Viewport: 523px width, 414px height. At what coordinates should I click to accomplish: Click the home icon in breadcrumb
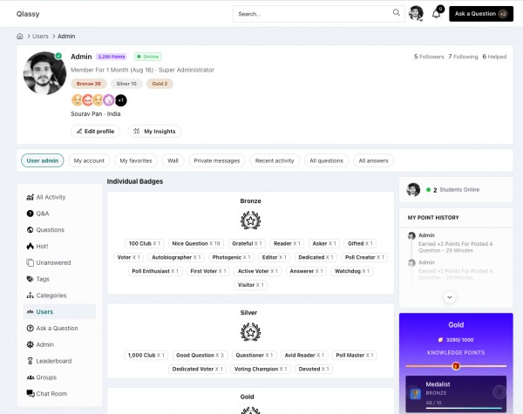coord(20,36)
